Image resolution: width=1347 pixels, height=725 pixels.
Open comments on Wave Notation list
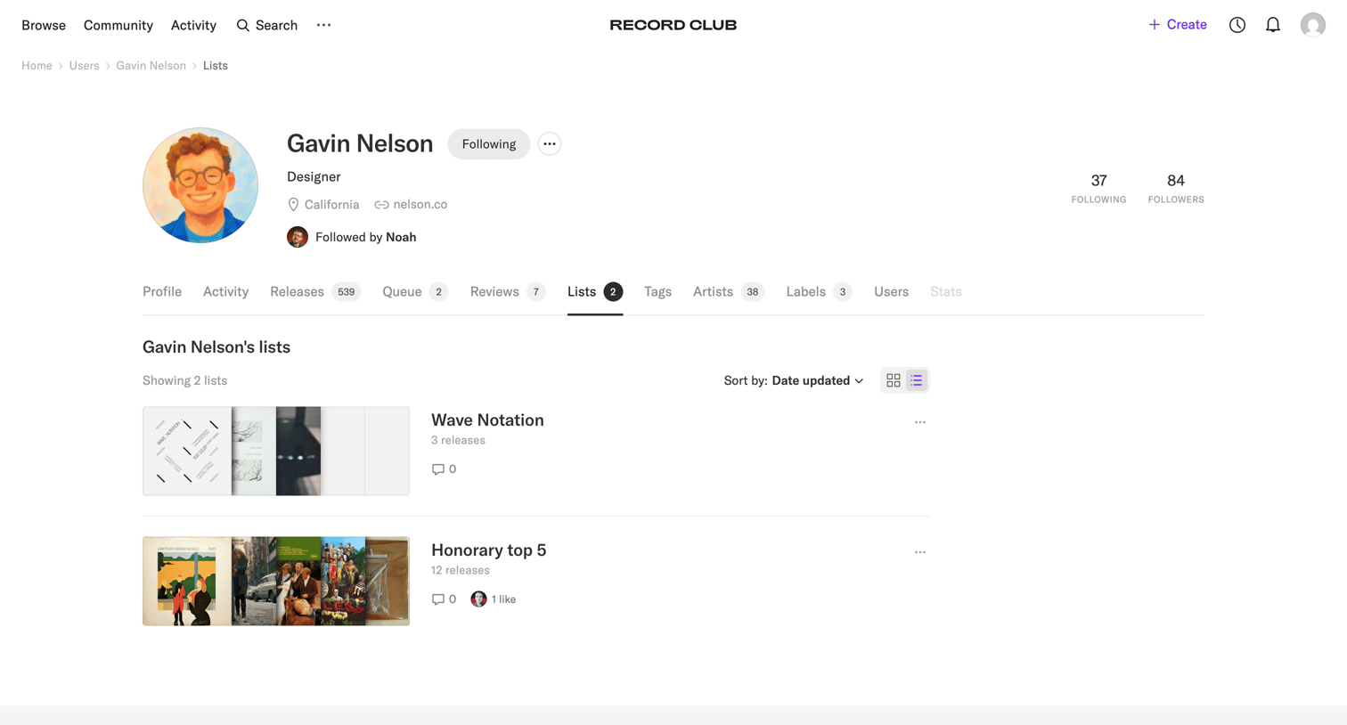[444, 469]
